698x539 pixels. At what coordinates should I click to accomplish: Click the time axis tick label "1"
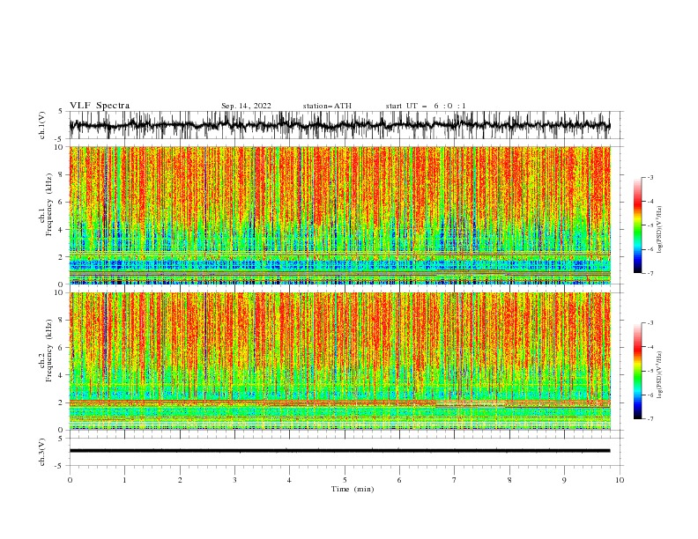click(x=124, y=480)
